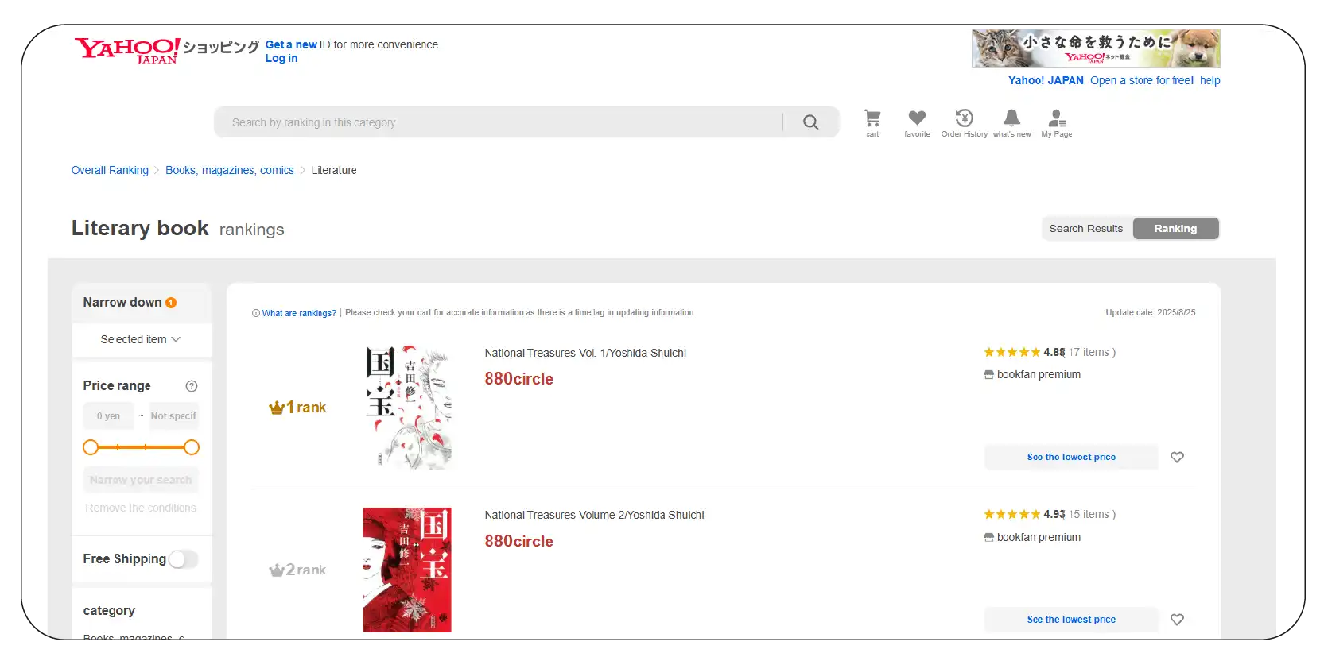
Task: Favorite National Treasures Volume 2 with heart
Action: (x=1177, y=620)
